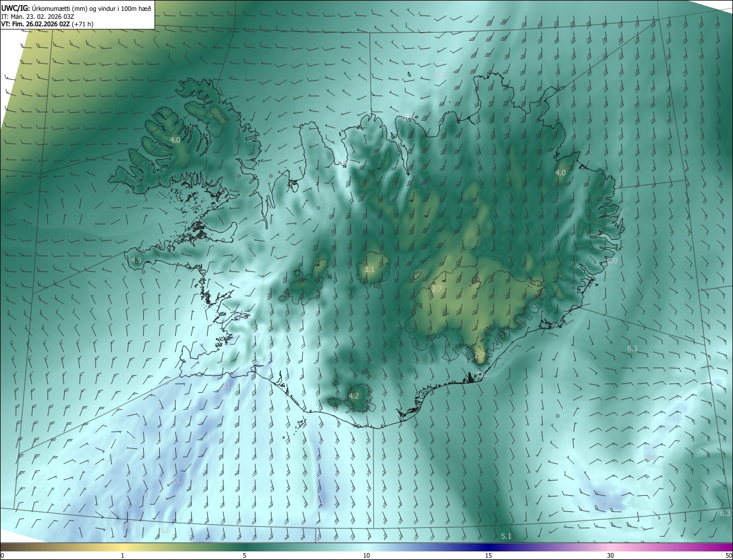
Task: Click the 9.6 value near the map's bottom-left edge
Action: point(165,531)
